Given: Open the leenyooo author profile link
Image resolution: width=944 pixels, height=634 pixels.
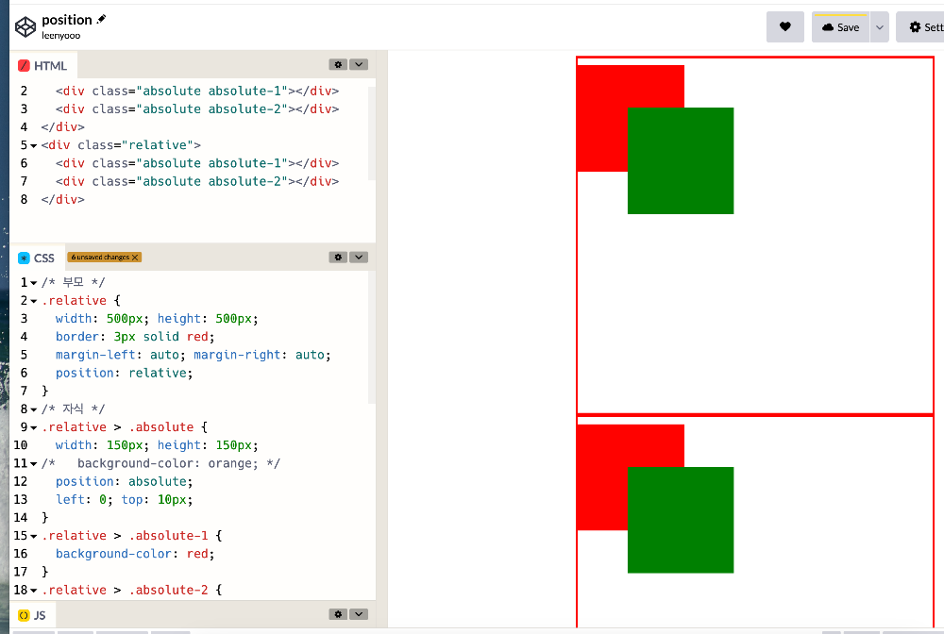Looking at the screenshot, I should pyautogui.click(x=60, y=36).
